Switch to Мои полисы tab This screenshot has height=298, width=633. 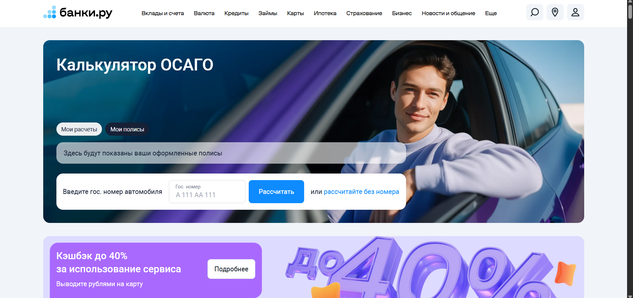pyautogui.click(x=127, y=129)
